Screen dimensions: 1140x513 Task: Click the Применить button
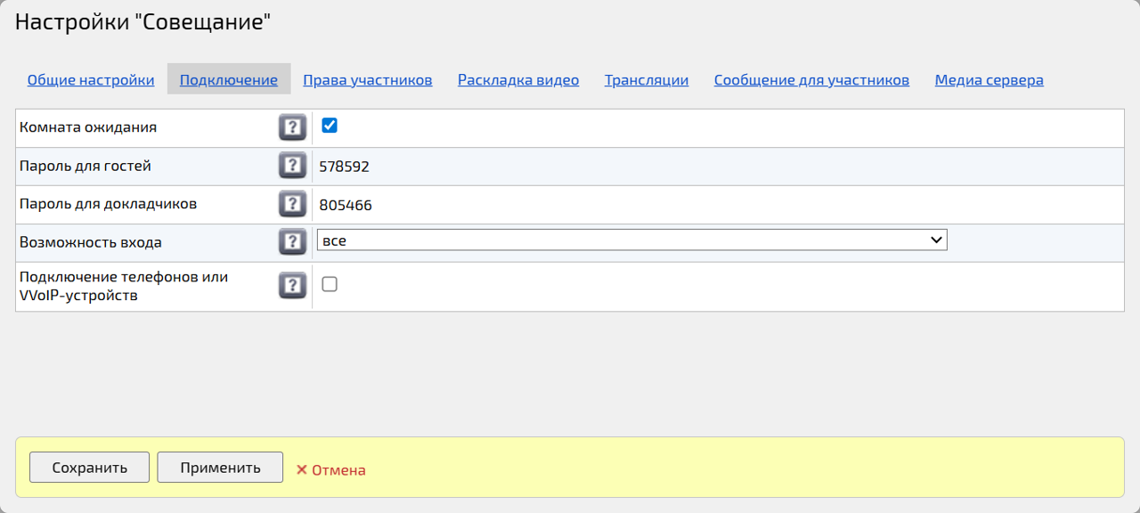(x=220, y=468)
